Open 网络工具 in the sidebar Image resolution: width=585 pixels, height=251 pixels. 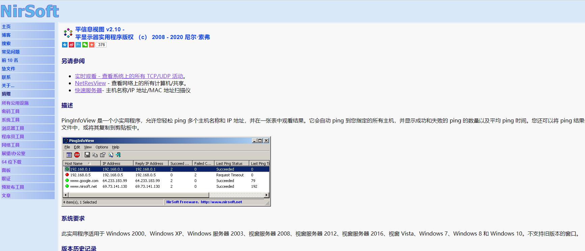point(27,145)
